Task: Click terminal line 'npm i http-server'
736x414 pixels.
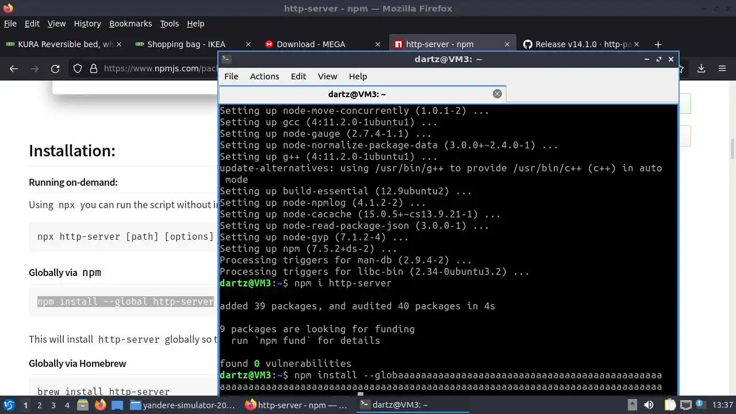Action: coord(343,283)
